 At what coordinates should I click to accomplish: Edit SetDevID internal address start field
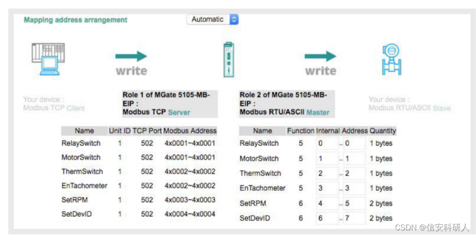(327, 218)
